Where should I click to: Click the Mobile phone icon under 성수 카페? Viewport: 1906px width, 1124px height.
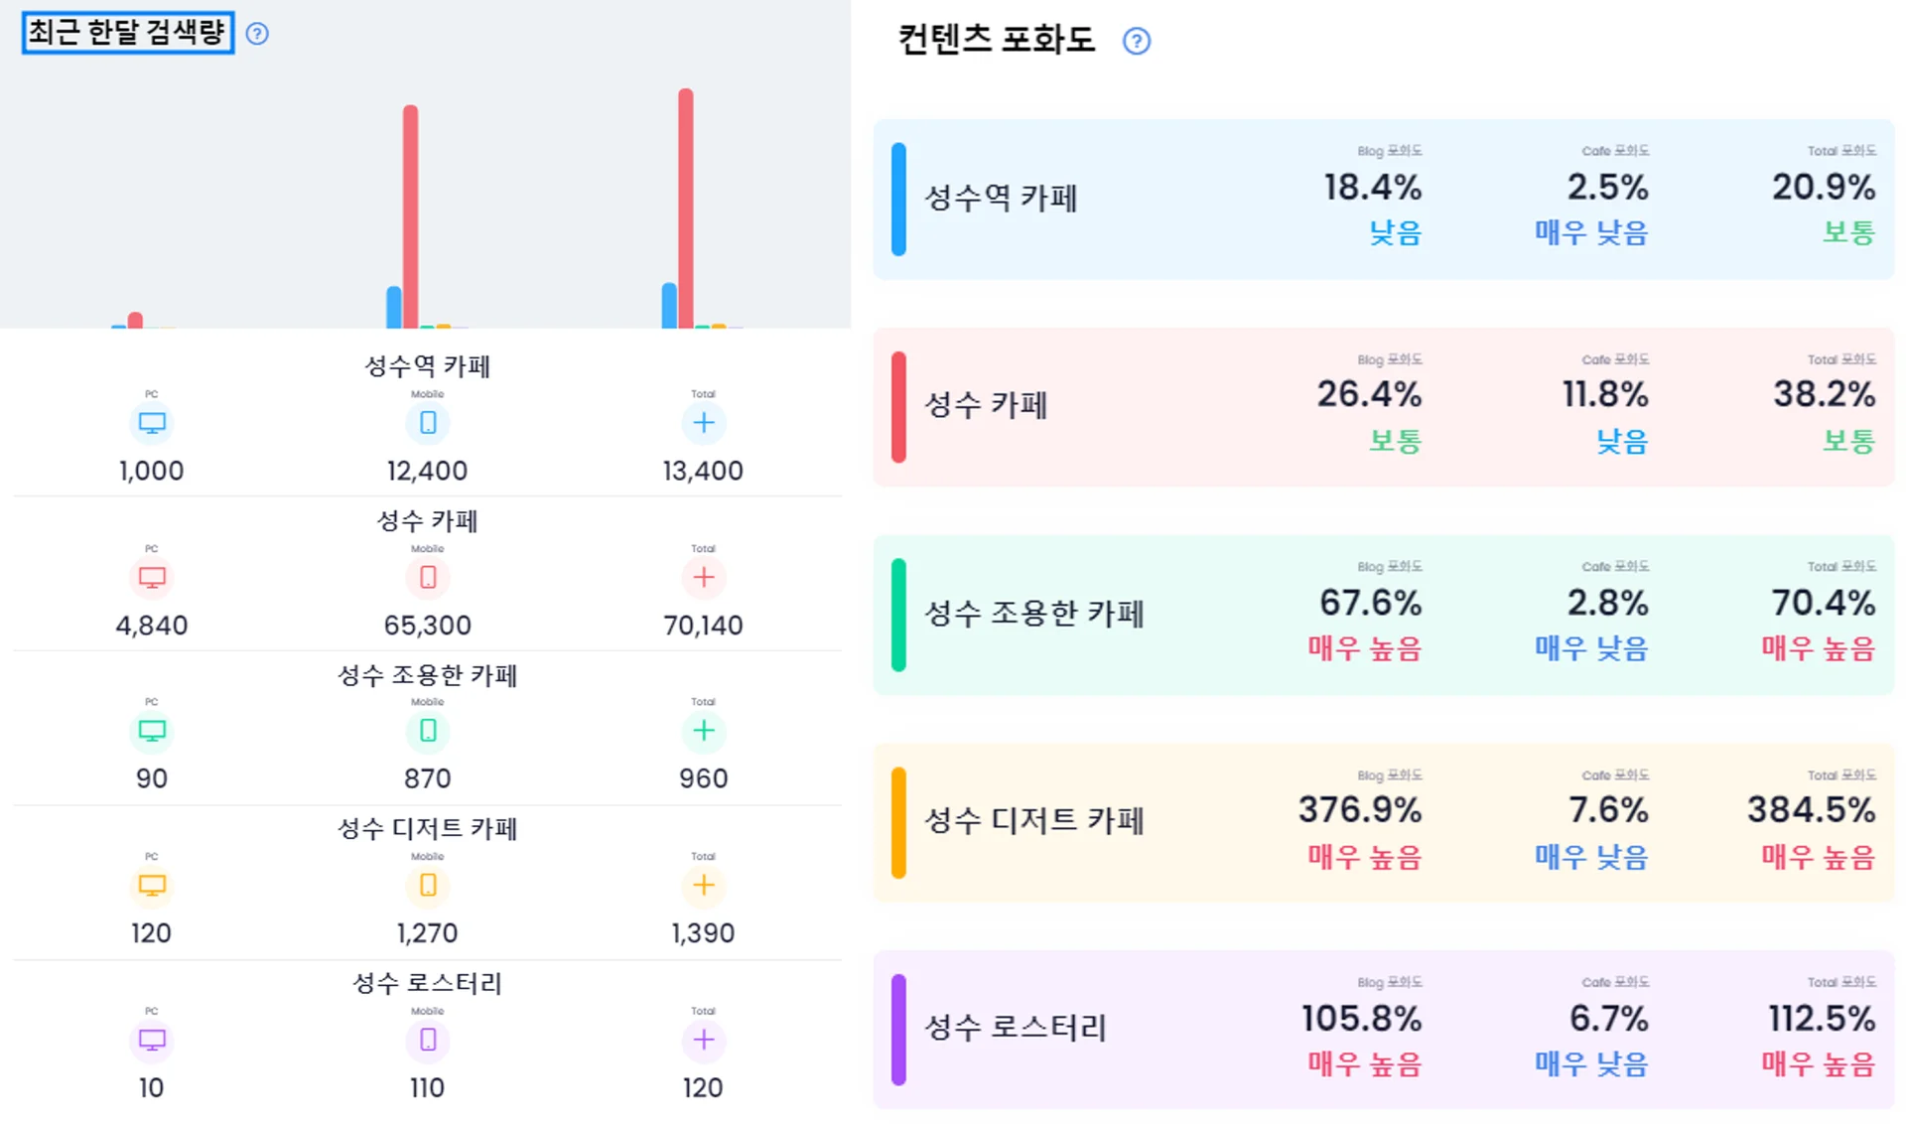pos(427,577)
